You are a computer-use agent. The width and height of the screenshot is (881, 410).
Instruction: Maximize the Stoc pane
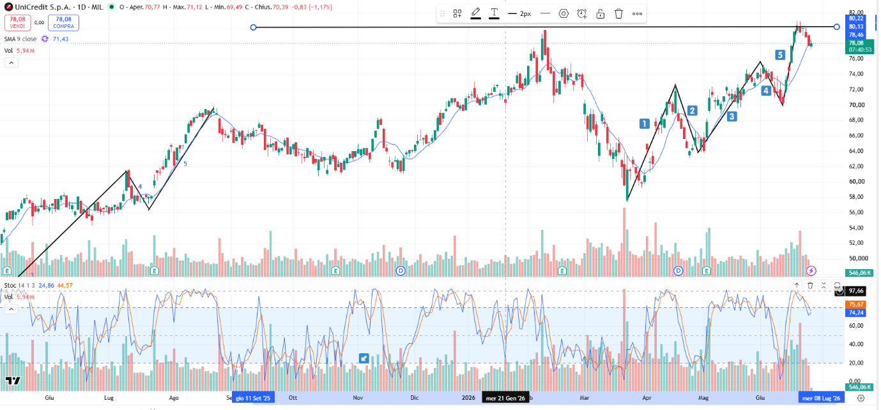point(837,286)
